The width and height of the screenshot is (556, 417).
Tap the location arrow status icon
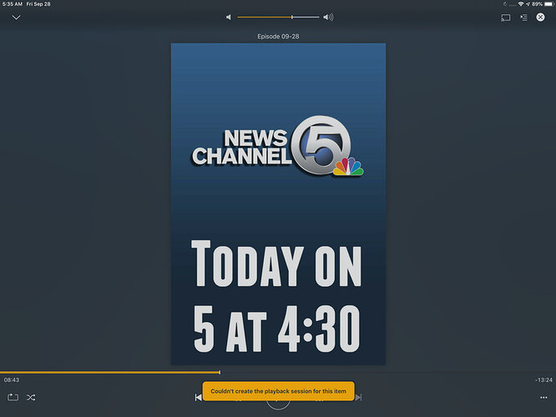[x=528, y=4]
